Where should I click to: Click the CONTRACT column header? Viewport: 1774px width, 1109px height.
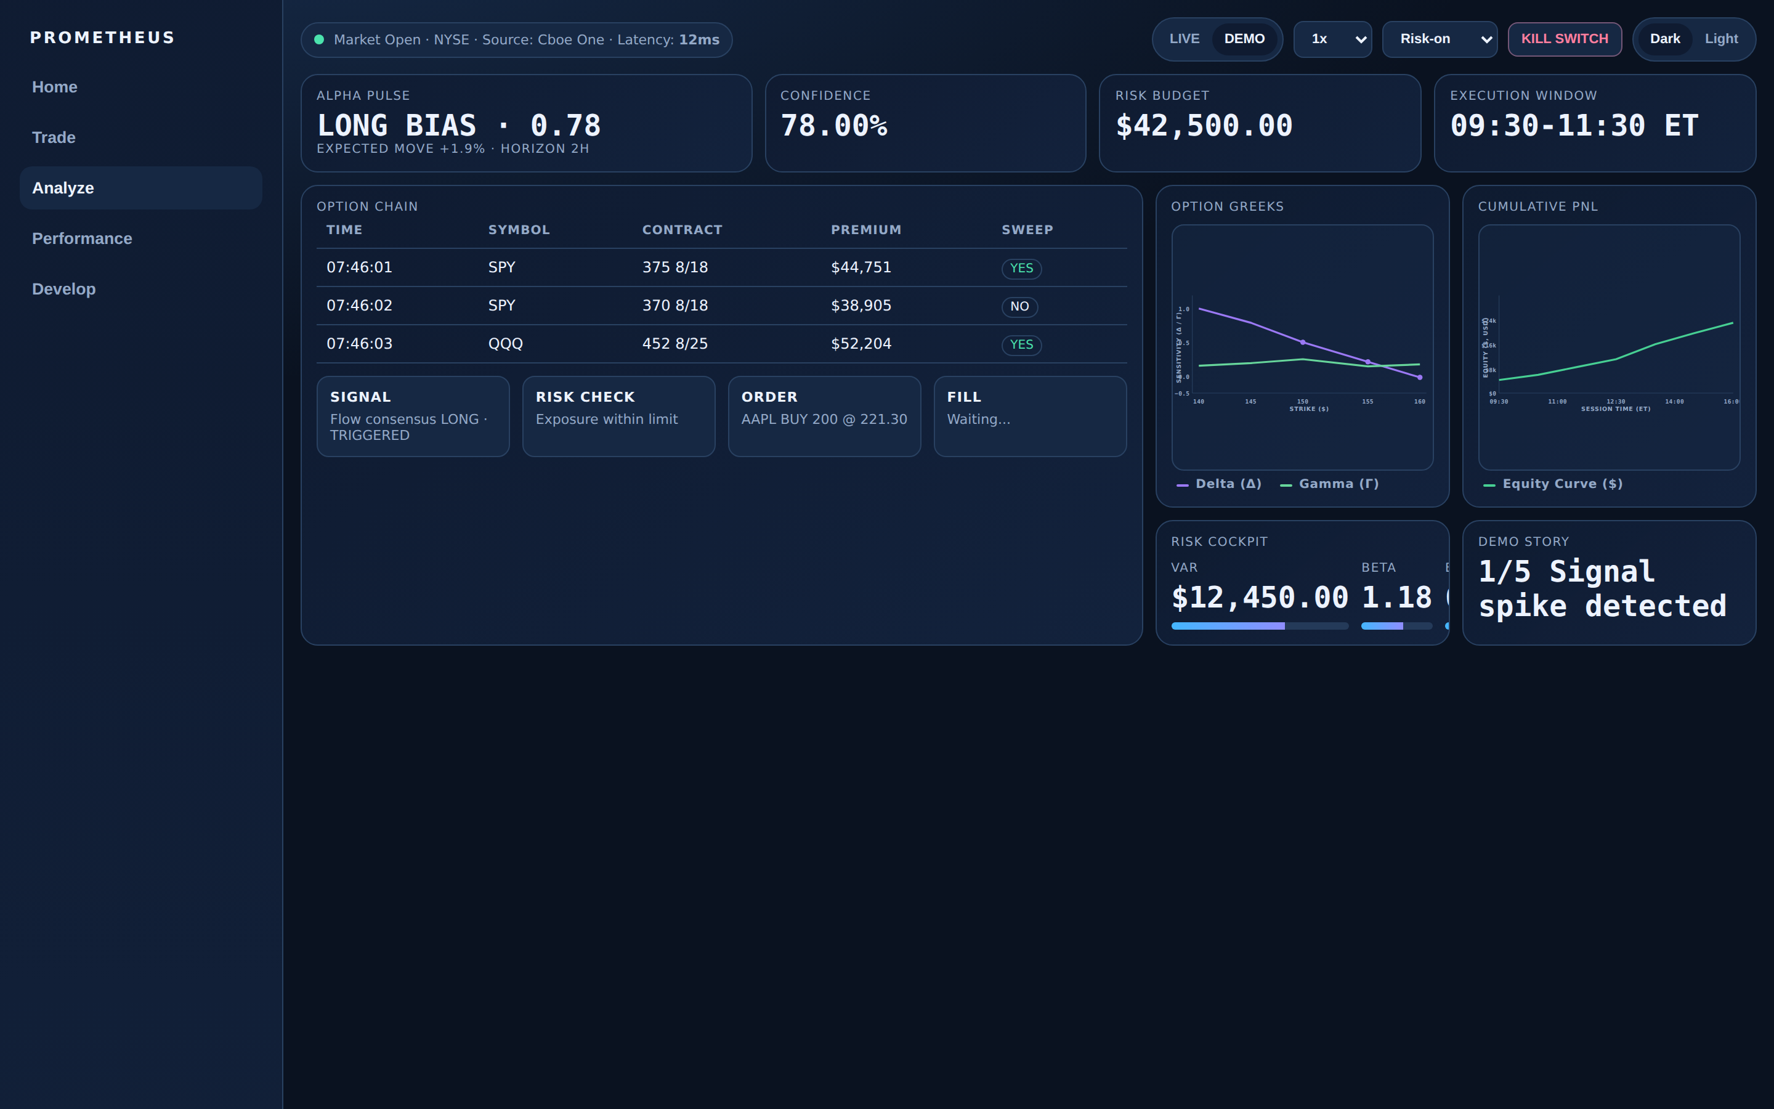[x=682, y=230]
